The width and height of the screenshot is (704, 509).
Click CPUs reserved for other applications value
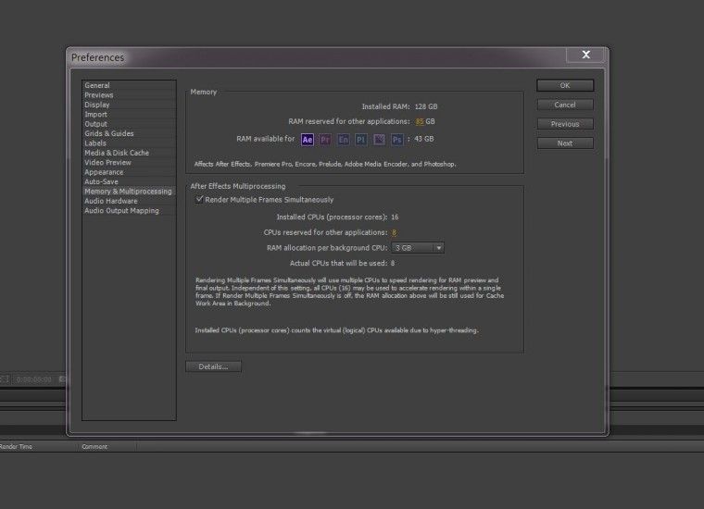pos(394,232)
